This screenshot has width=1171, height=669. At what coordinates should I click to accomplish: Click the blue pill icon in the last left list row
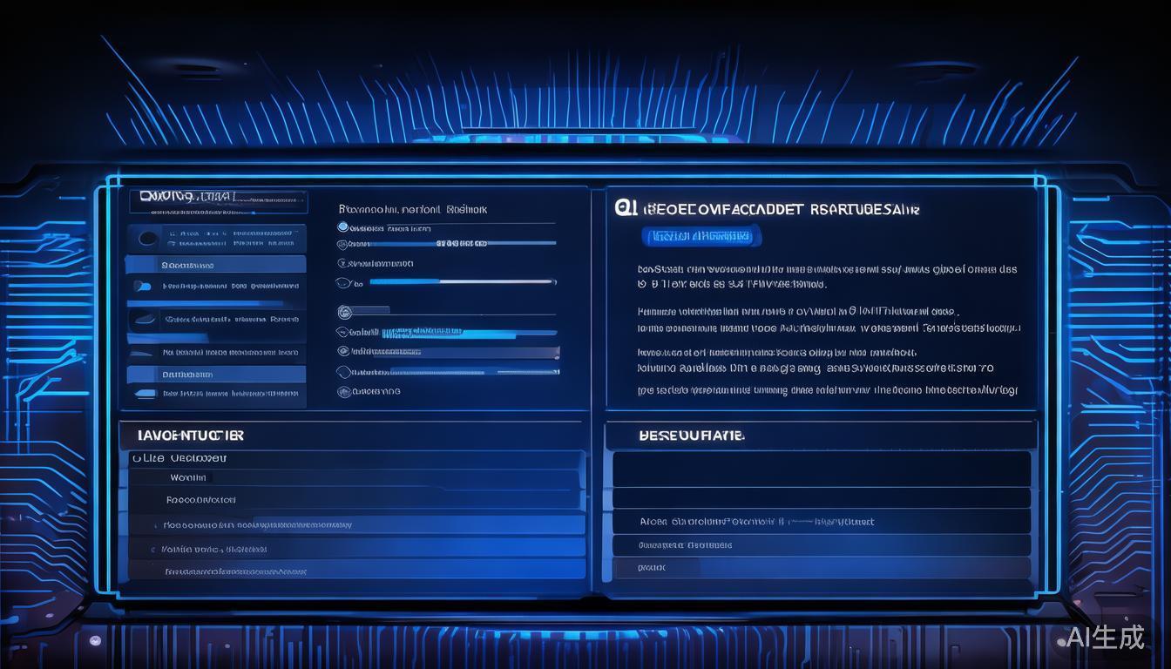pos(146,394)
